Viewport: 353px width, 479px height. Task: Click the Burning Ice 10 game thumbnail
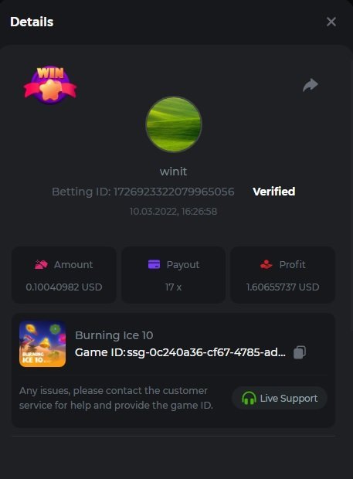[42, 344]
